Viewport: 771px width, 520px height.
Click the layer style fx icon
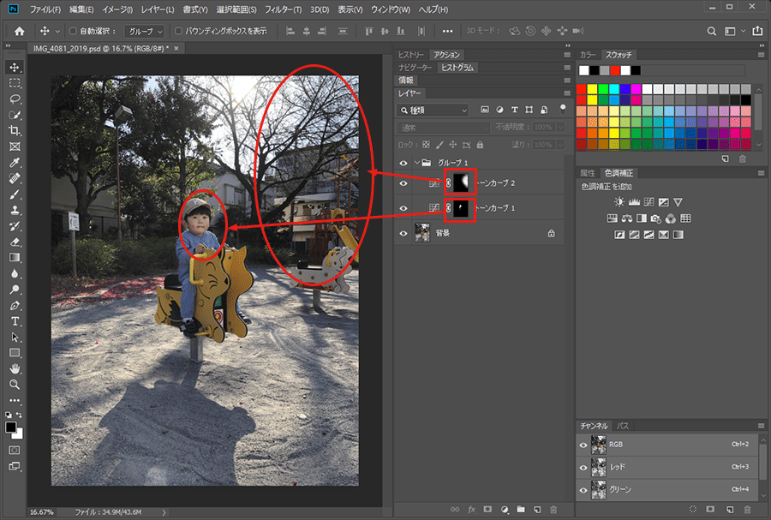[470, 509]
